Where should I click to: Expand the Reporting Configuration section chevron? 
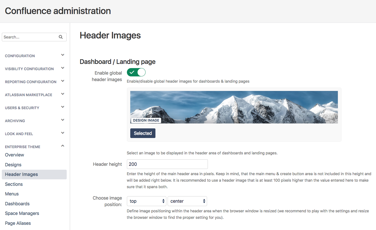tap(63, 81)
